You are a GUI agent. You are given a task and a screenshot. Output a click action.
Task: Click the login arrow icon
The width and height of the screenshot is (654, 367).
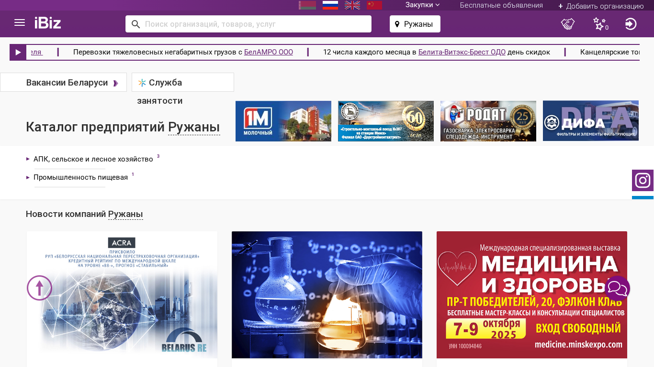(631, 24)
